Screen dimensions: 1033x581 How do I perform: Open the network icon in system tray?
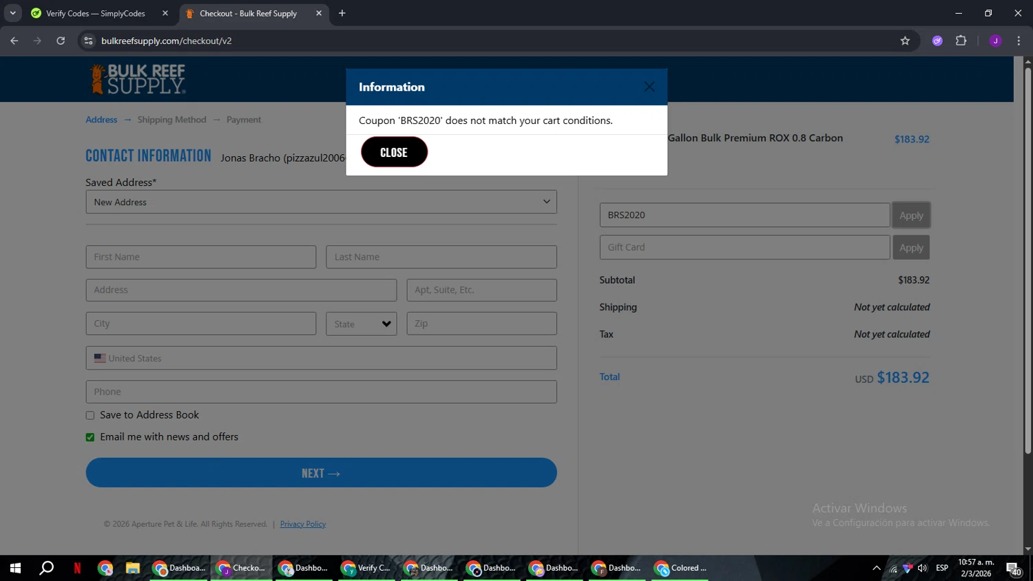(x=893, y=568)
